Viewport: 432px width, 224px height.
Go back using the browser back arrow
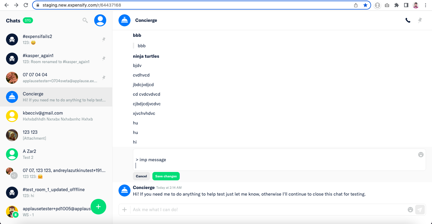tap(7, 5)
